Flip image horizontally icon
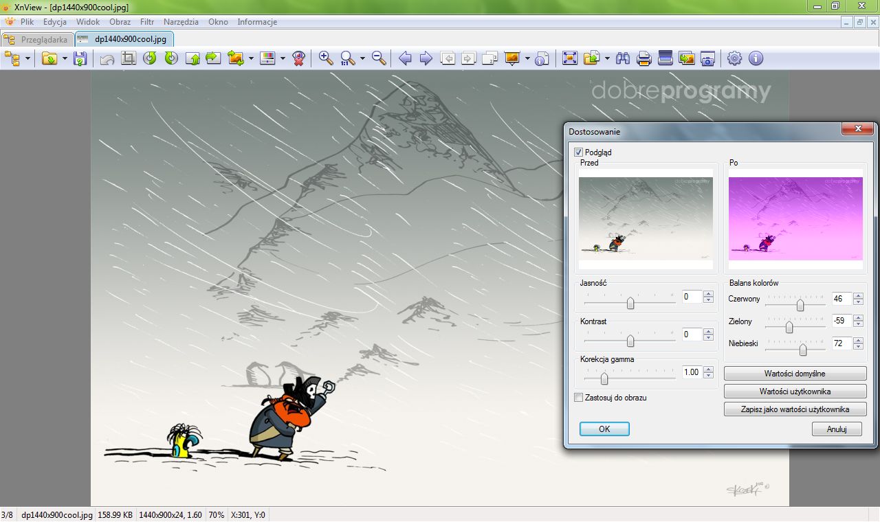 213,58
